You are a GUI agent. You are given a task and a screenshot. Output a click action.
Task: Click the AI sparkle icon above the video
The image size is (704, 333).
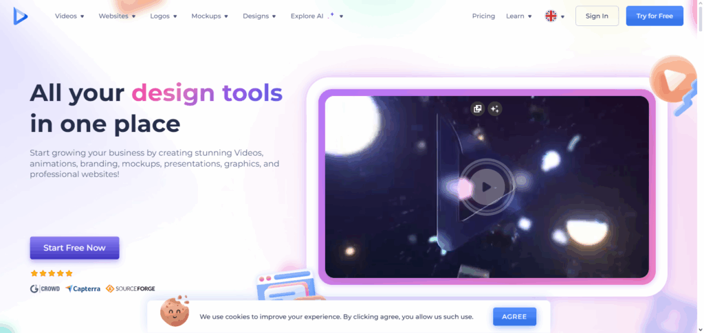click(x=495, y=108)
